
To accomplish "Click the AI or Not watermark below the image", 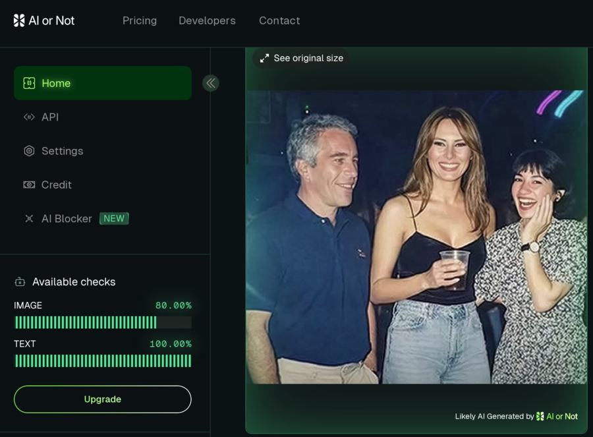I will (x=557, y=417).
